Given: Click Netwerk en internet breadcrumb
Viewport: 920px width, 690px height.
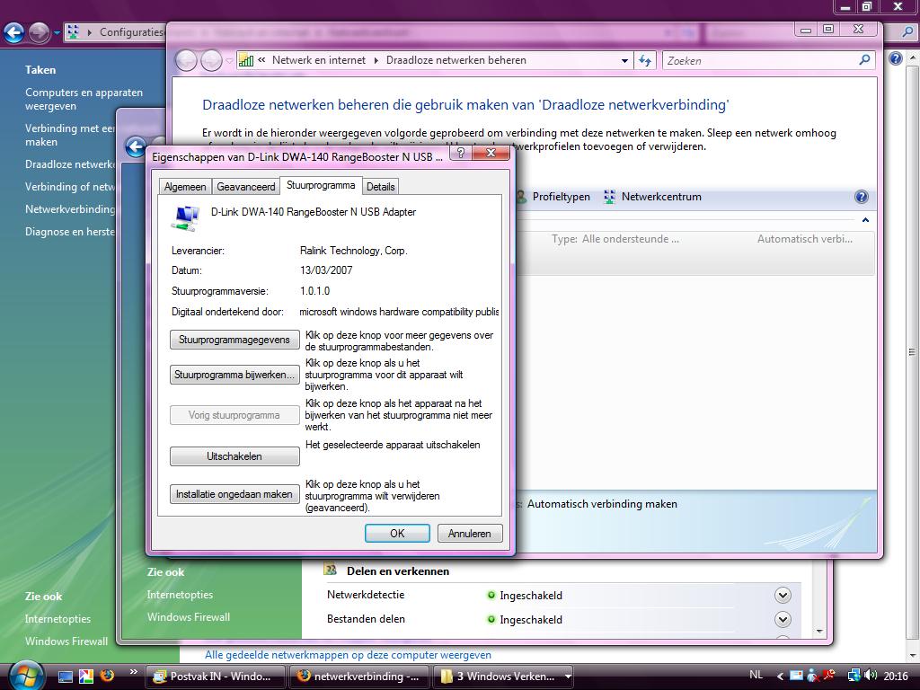Looking at the screenshot, I should 319,60.
